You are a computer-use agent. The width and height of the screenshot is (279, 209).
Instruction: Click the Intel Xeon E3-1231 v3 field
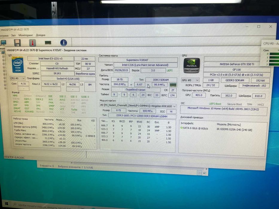[x=51, y=59]
